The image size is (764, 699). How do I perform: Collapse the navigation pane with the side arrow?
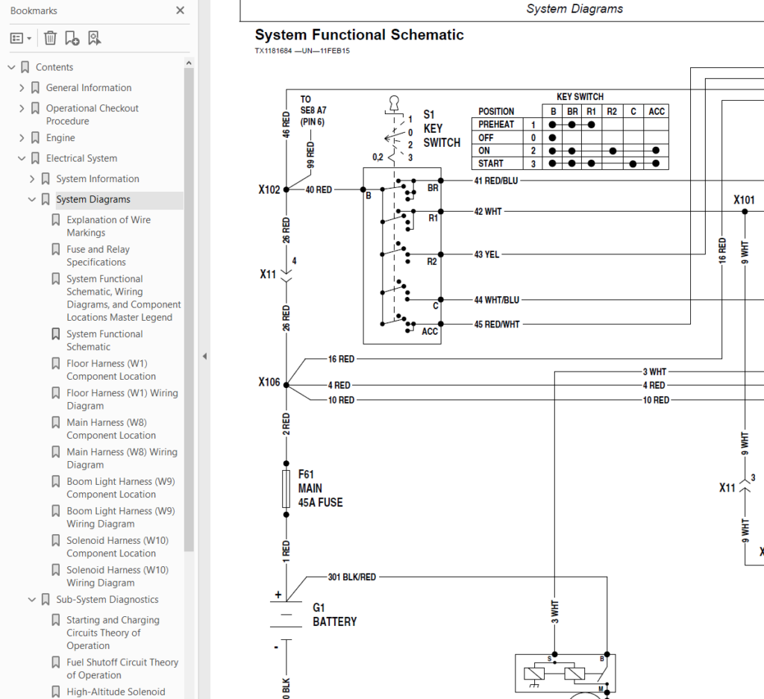click(x=204, y=357)
